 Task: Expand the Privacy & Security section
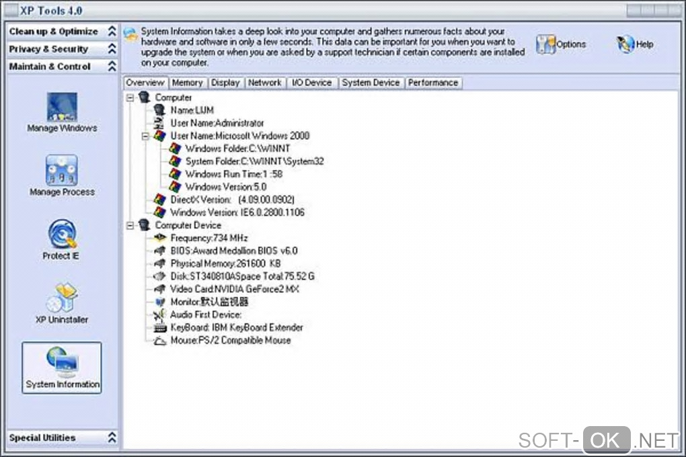click(112, 48)
